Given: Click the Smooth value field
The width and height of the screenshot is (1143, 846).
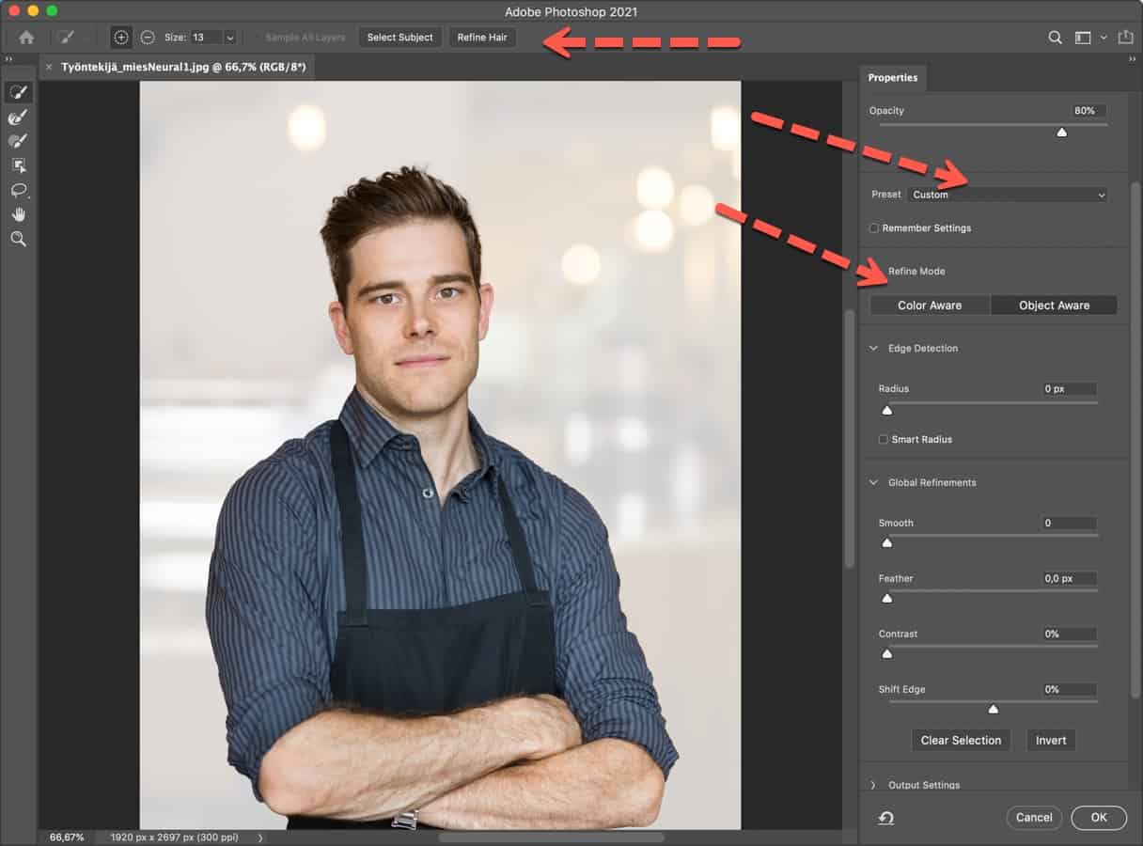Looking at the screenshot, I should point(1070,524).
